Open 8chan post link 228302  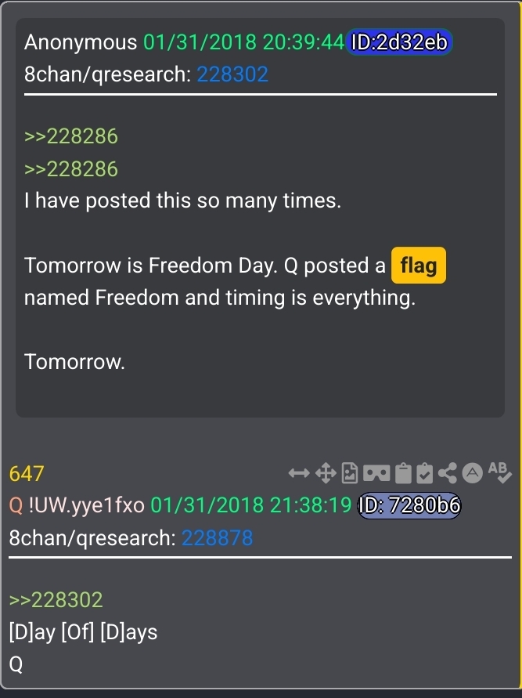coord(232,74)
